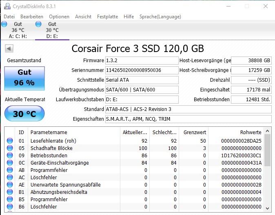Viewport: 275px width, 215px height.
Task: Click status orb for row ID AB
Action: click(10, 170)
